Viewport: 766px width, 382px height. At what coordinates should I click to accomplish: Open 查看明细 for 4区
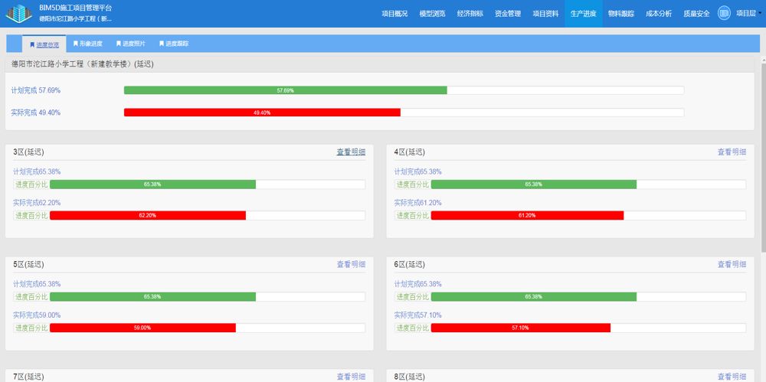(x=732, y=152)
